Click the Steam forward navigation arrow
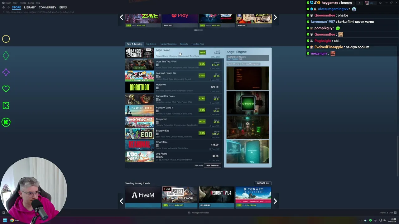Image resolution: width=399 pixels, height=224 pixels. pos(8,7)
